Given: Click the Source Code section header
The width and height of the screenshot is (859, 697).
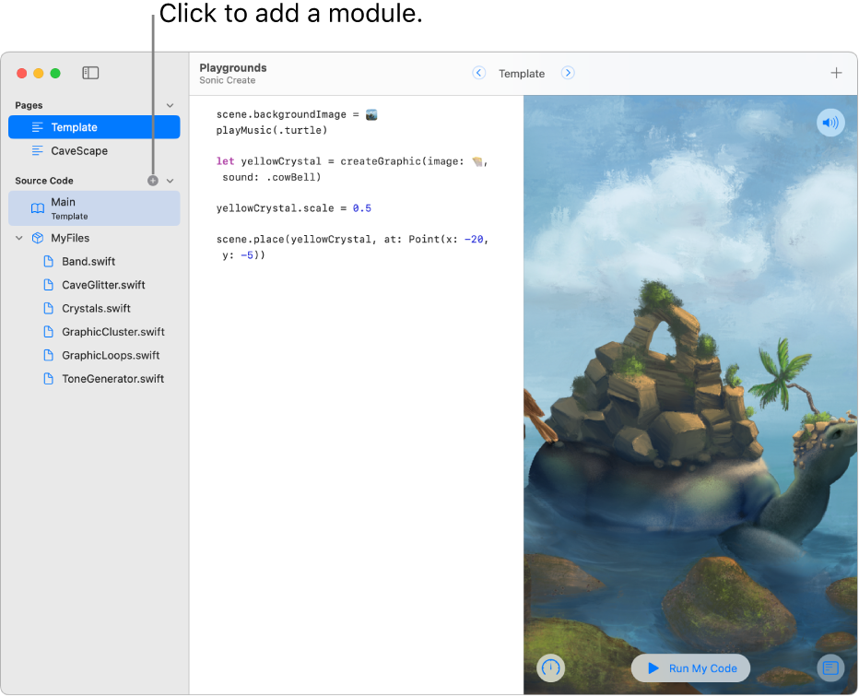Looking at the screenshot, I should coord(44,181).
